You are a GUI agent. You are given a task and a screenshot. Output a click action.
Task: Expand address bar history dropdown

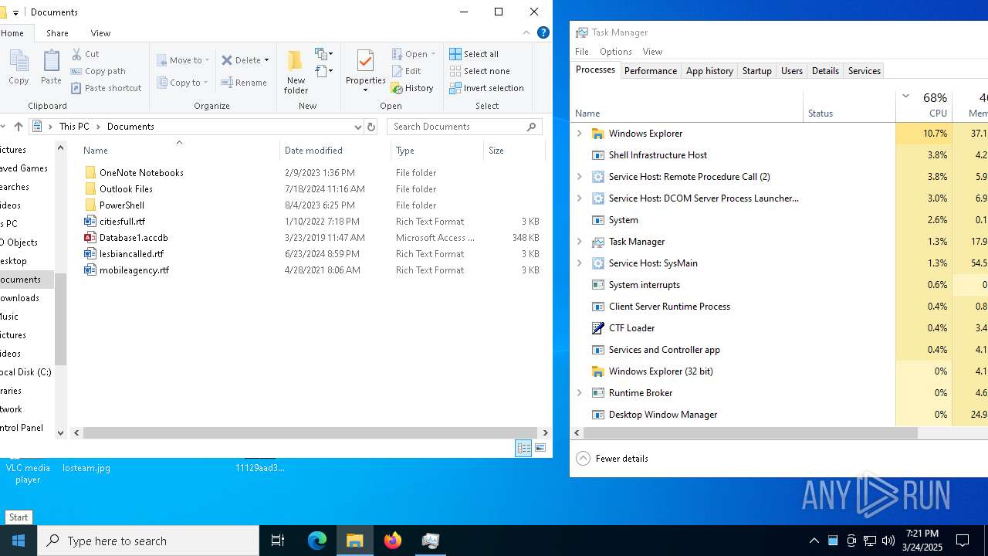point(357,127)
